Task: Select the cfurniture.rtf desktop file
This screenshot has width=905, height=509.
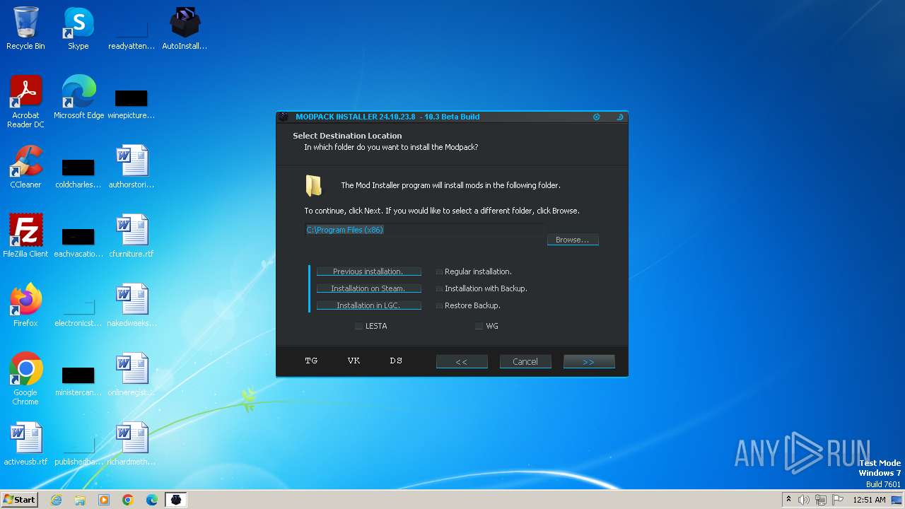Action: (x=132, y=236)
